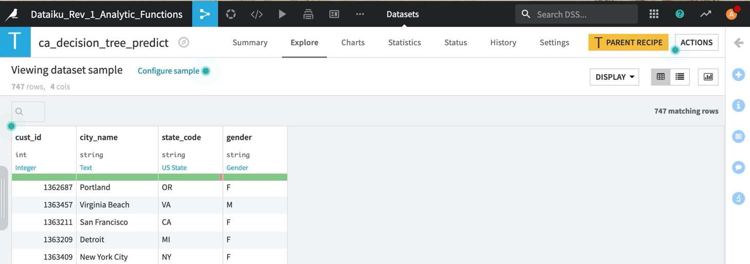
Task: Expand the DISPLAY dropdown
Action: 614,77
